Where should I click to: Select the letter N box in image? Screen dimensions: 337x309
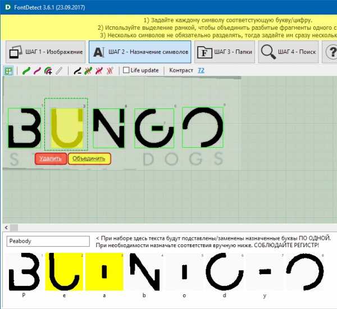pyautogui.click(x=109, y=128)
